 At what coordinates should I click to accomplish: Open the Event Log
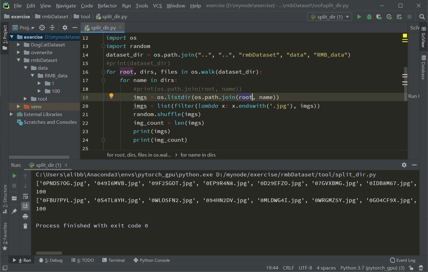pos(403,260)
